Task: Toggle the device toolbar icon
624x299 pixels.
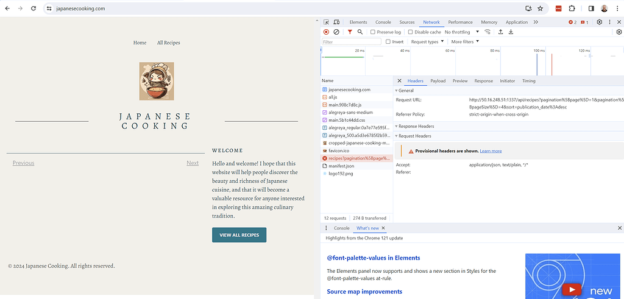Action: pyautogui.click(x=337, y=22)
